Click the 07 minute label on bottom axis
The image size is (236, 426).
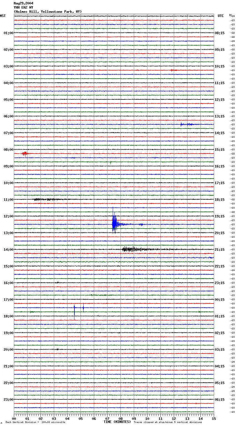click(x=107, y=419)
